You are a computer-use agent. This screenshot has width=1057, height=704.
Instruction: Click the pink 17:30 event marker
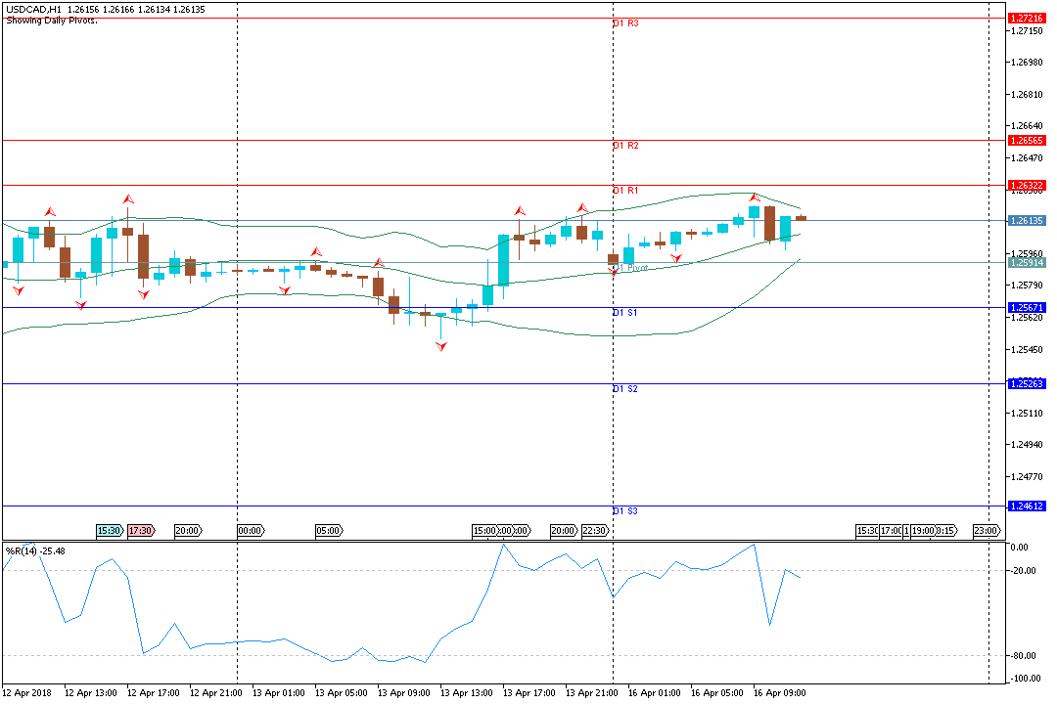140,531
